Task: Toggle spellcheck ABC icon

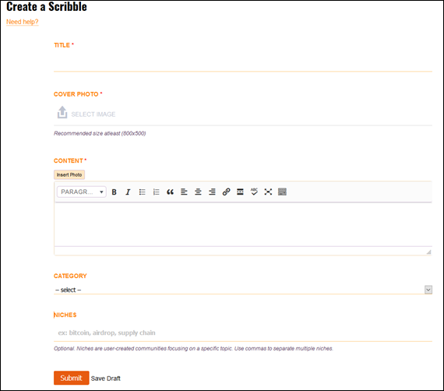Action: click(254, 192)
